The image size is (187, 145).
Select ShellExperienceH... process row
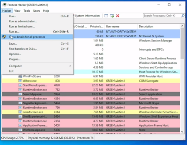click(x=91, y=117)
